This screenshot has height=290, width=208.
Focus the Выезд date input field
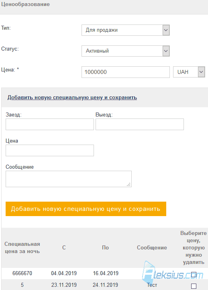[x=140, y=124]
